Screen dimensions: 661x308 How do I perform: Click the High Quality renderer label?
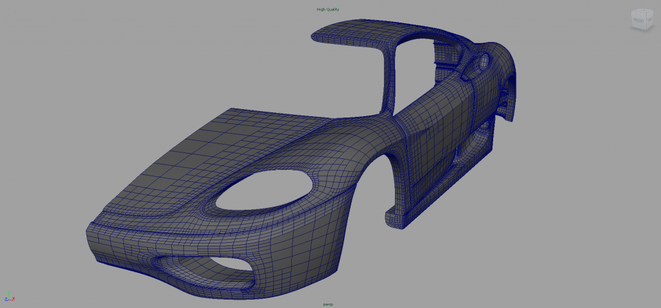pos(327,9)
